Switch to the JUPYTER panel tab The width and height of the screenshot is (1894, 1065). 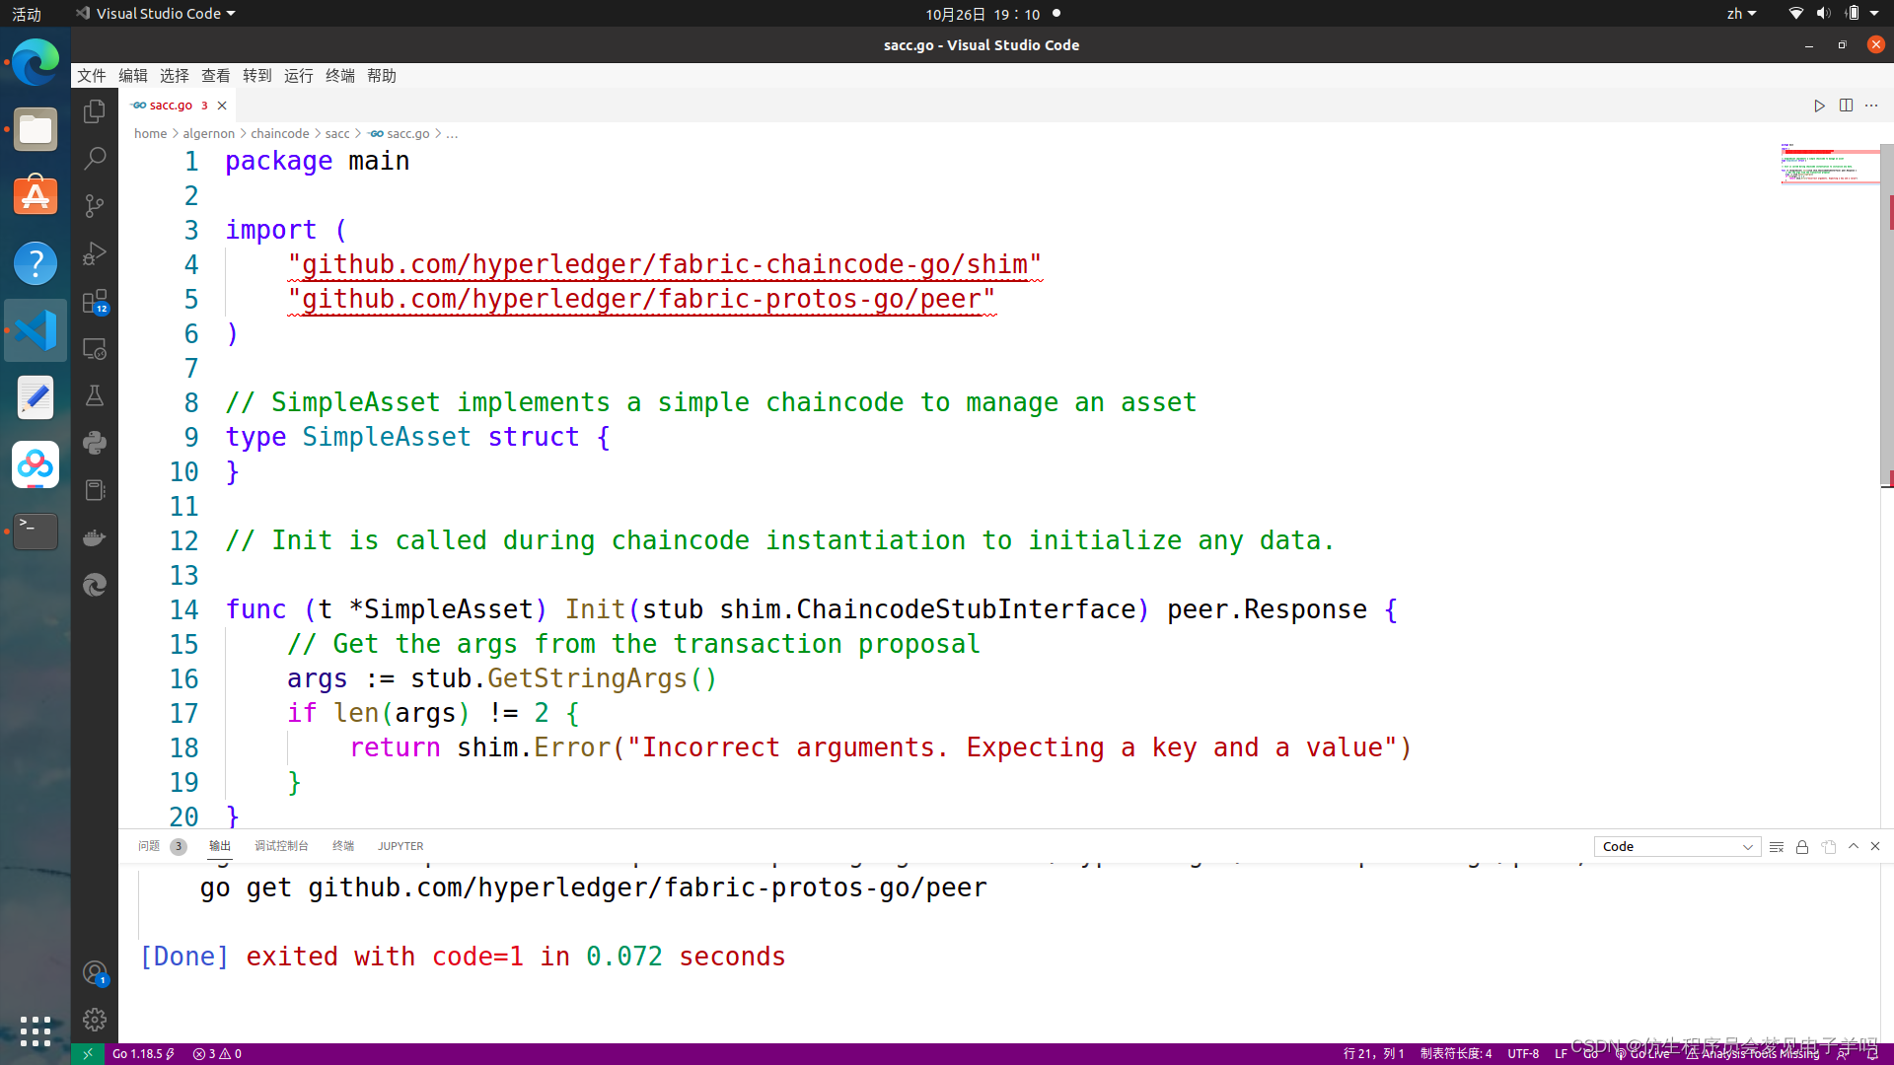tap(401, 846)
